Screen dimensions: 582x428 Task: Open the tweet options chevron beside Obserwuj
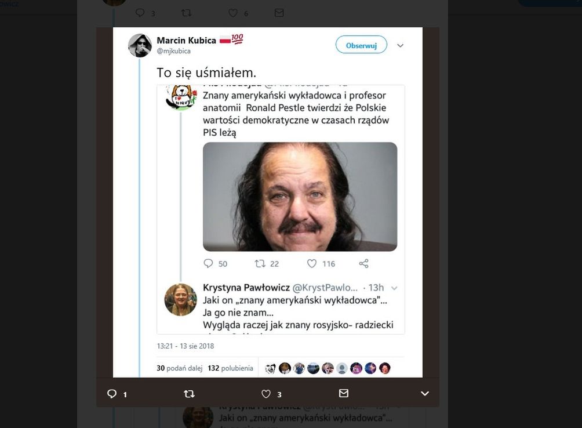coord(400,45)
